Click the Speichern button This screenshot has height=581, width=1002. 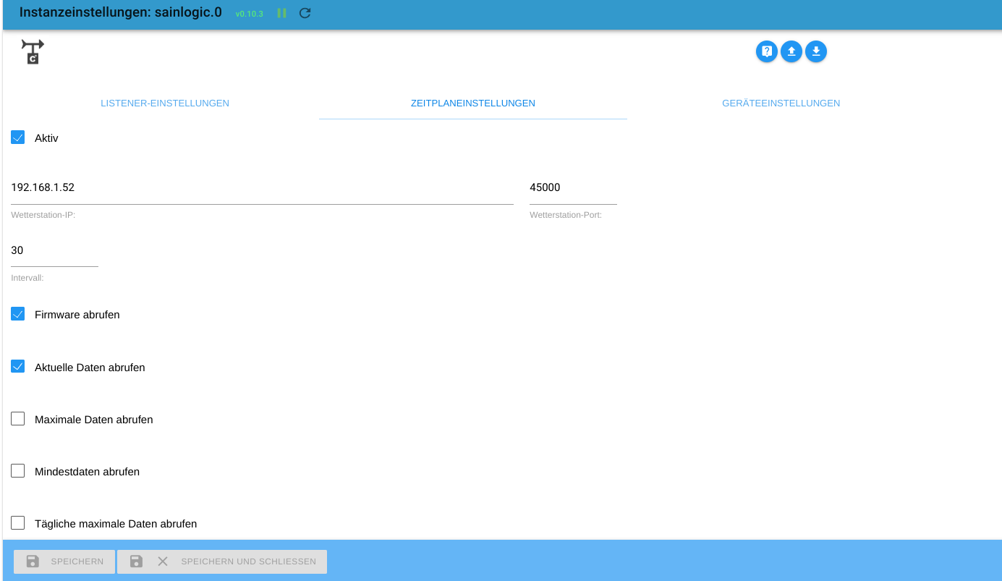coord(64,561)
